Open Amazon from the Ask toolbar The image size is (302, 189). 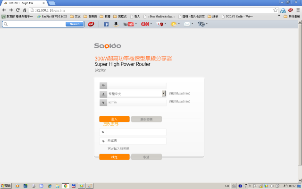[x=116, y=24]
